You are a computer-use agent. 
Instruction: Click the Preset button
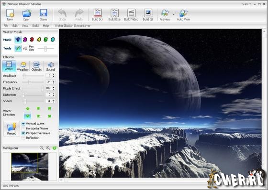(x=11, y=129)
